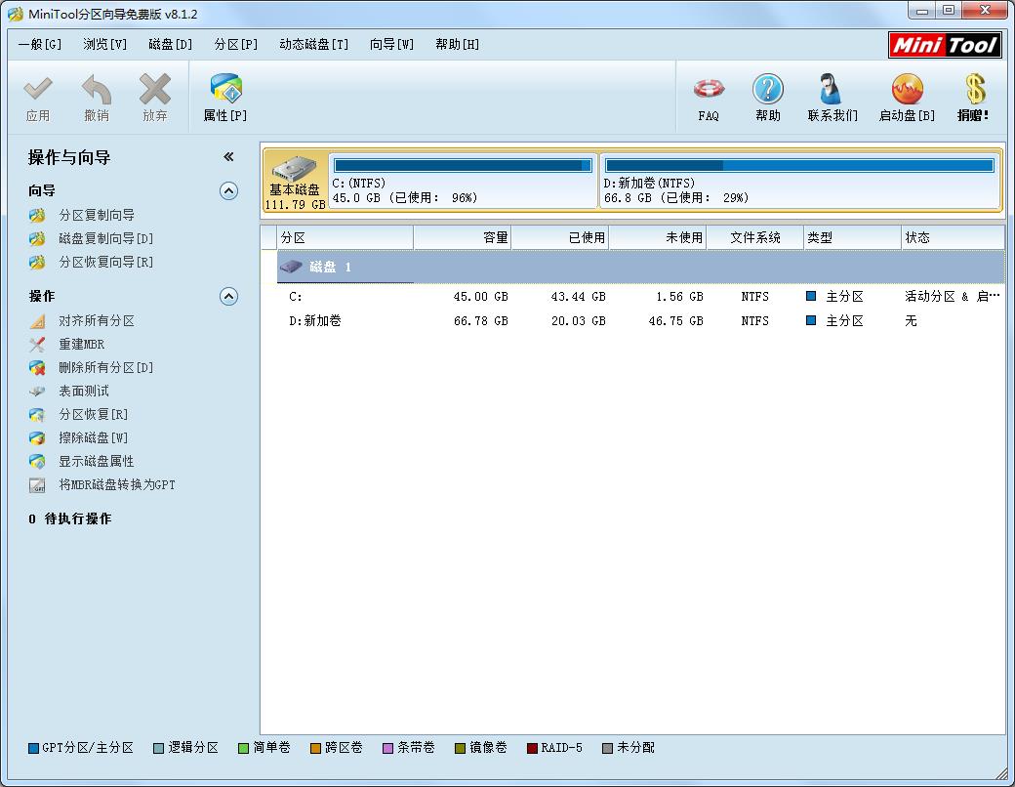Click the 66.78 GB capacity value
Screen dimensions: 1015x787
tap(480, 320)
